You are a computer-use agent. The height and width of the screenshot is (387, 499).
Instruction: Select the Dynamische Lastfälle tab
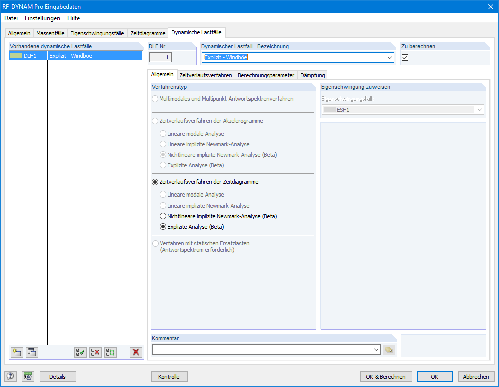tap(196, 32)
